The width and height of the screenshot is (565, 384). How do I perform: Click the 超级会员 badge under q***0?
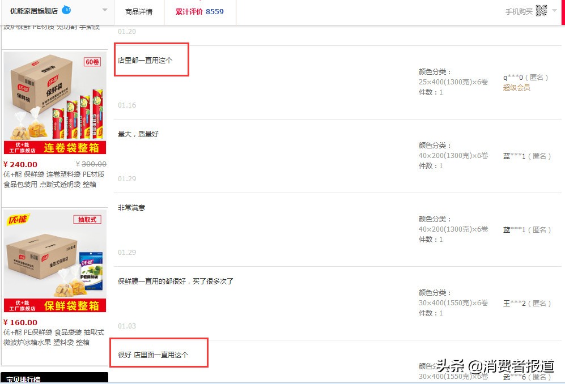tap(516, 88)
